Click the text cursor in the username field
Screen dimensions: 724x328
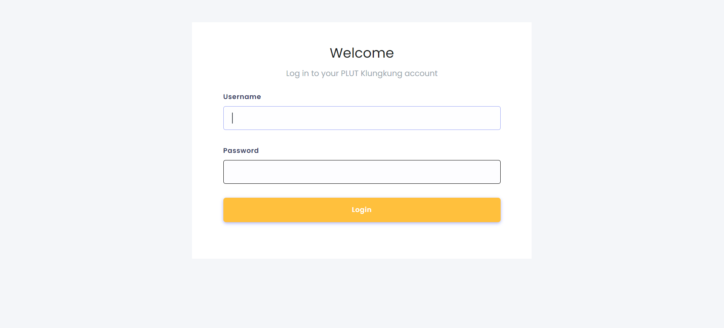(232, 118)
